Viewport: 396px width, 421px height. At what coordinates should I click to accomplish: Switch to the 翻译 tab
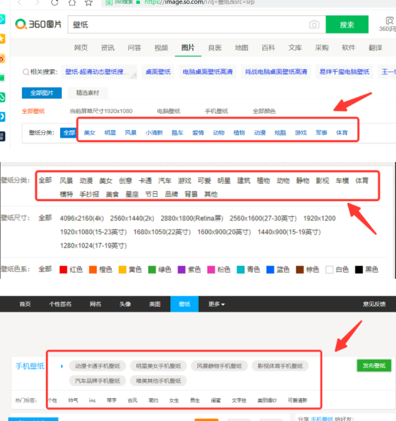375,48
